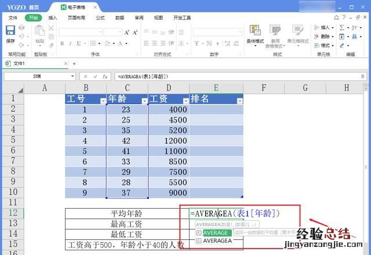Viewport: 371px width, 255px height.
Task: Cancel formula entry with the X icon
Action: (x=85, y=76)
